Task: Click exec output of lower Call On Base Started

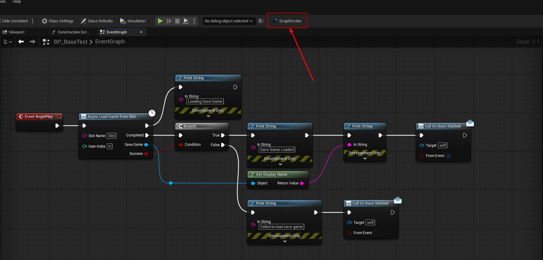Action: 393,212
